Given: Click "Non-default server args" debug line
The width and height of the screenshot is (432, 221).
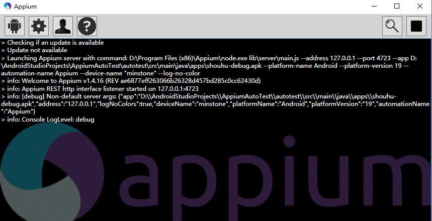Looking at the screenshot, I should click(x=199, y=96).
